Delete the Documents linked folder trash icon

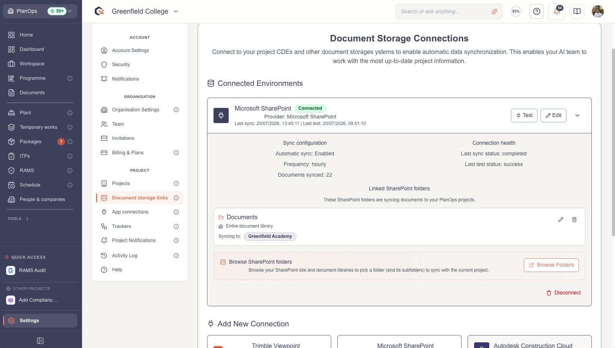pyautogui.click(x=574, y=220)
